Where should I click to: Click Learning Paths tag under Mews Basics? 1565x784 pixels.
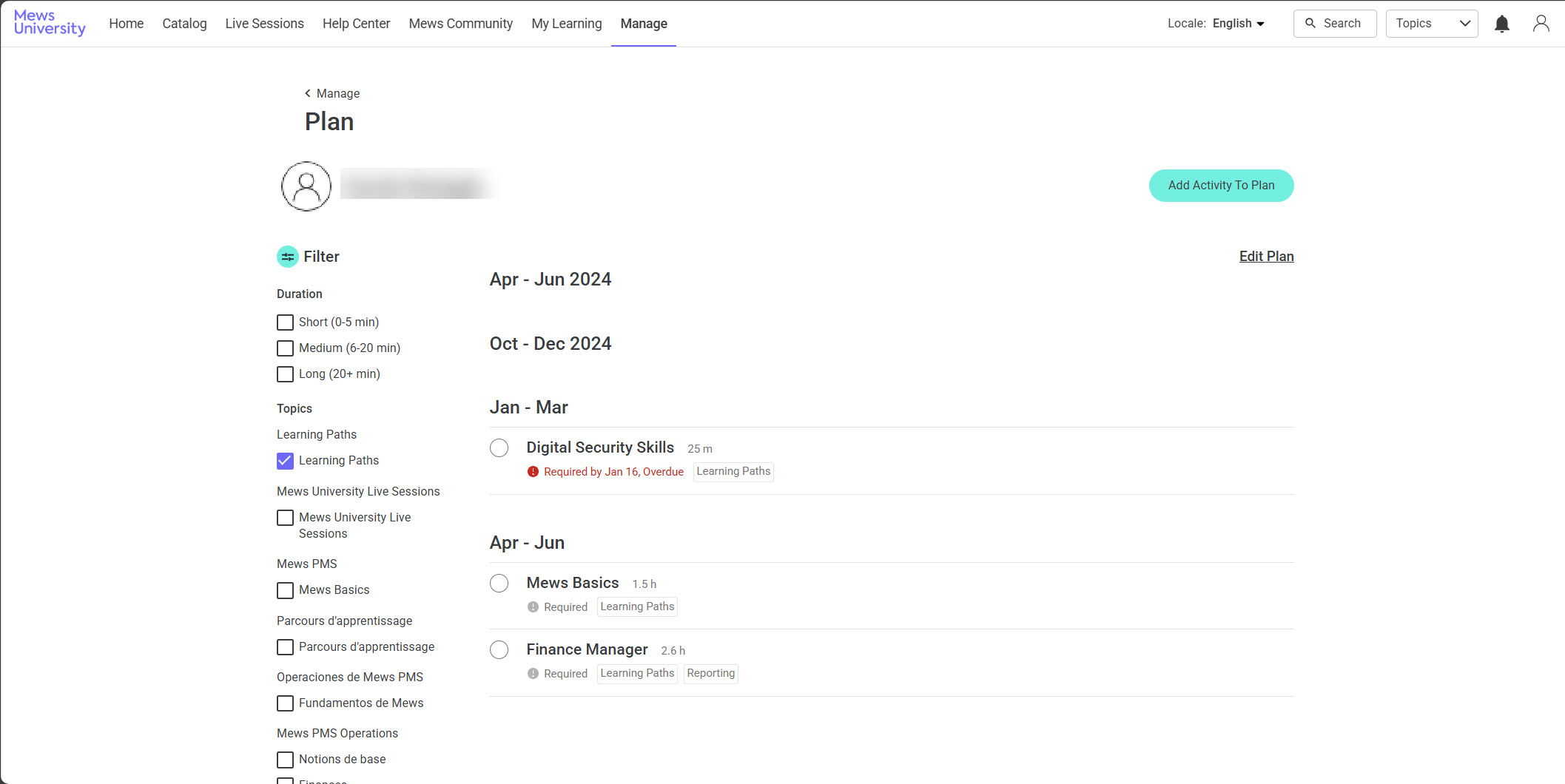click(637, 607)
